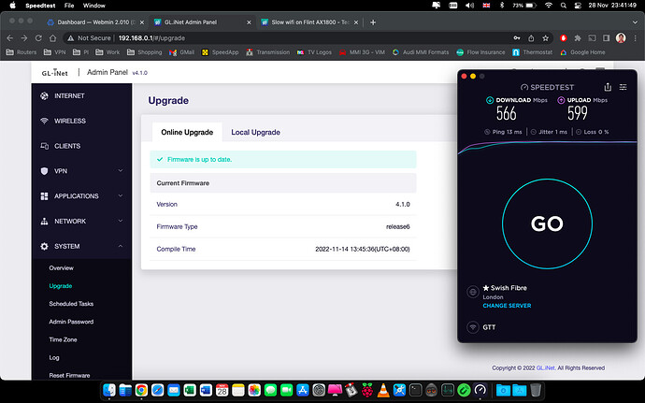Open the Trash in the Dock
The image size is (645, 403).
[x=536, y=390]
